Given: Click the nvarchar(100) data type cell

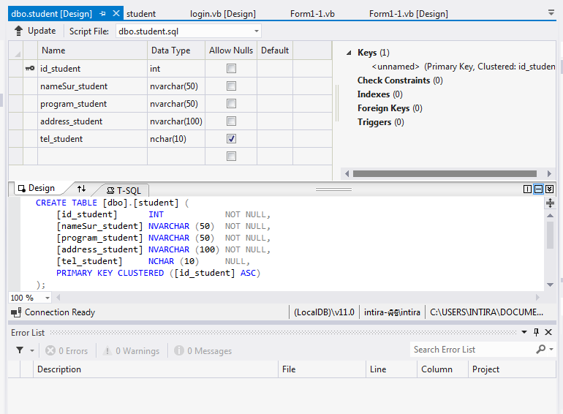Looking at the screenshot, I should [176, 121].
